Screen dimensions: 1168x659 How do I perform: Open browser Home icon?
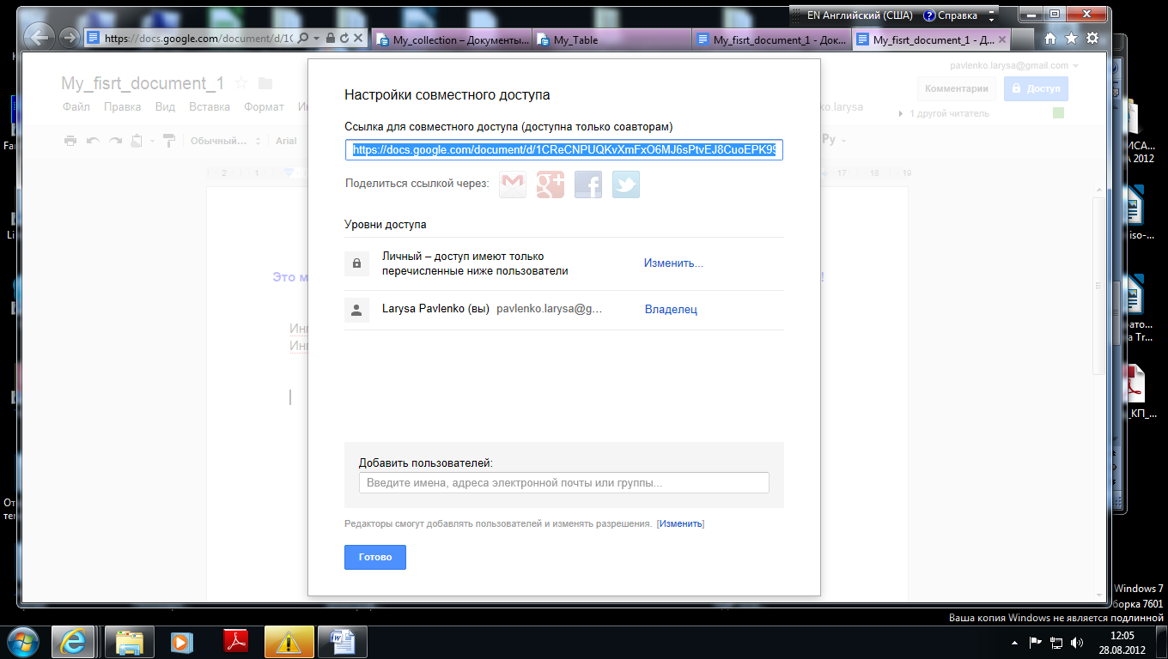(x=1049, y=39)
